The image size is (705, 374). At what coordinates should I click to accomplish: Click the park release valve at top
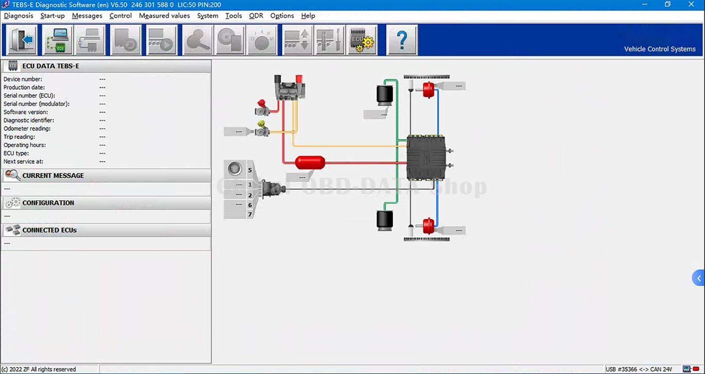point(289,88)
